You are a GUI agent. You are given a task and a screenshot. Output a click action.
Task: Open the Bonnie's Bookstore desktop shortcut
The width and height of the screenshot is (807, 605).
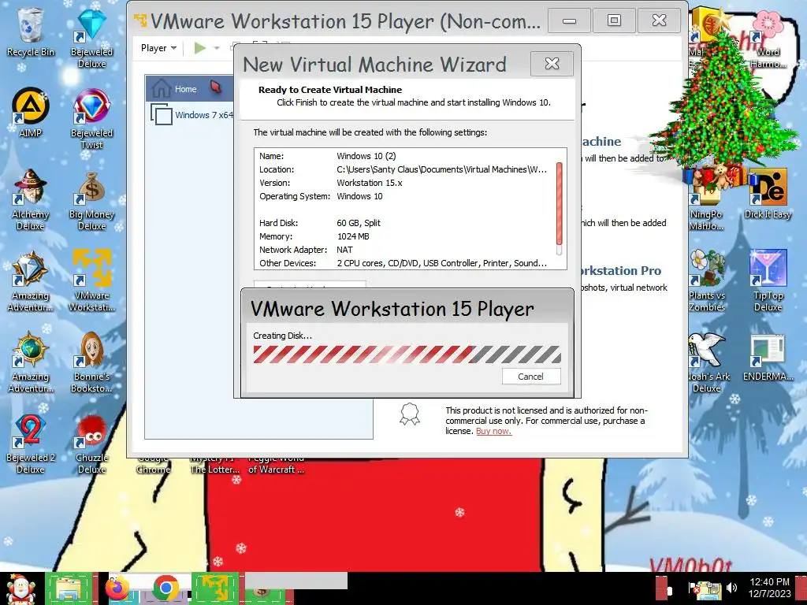(91, 362)
